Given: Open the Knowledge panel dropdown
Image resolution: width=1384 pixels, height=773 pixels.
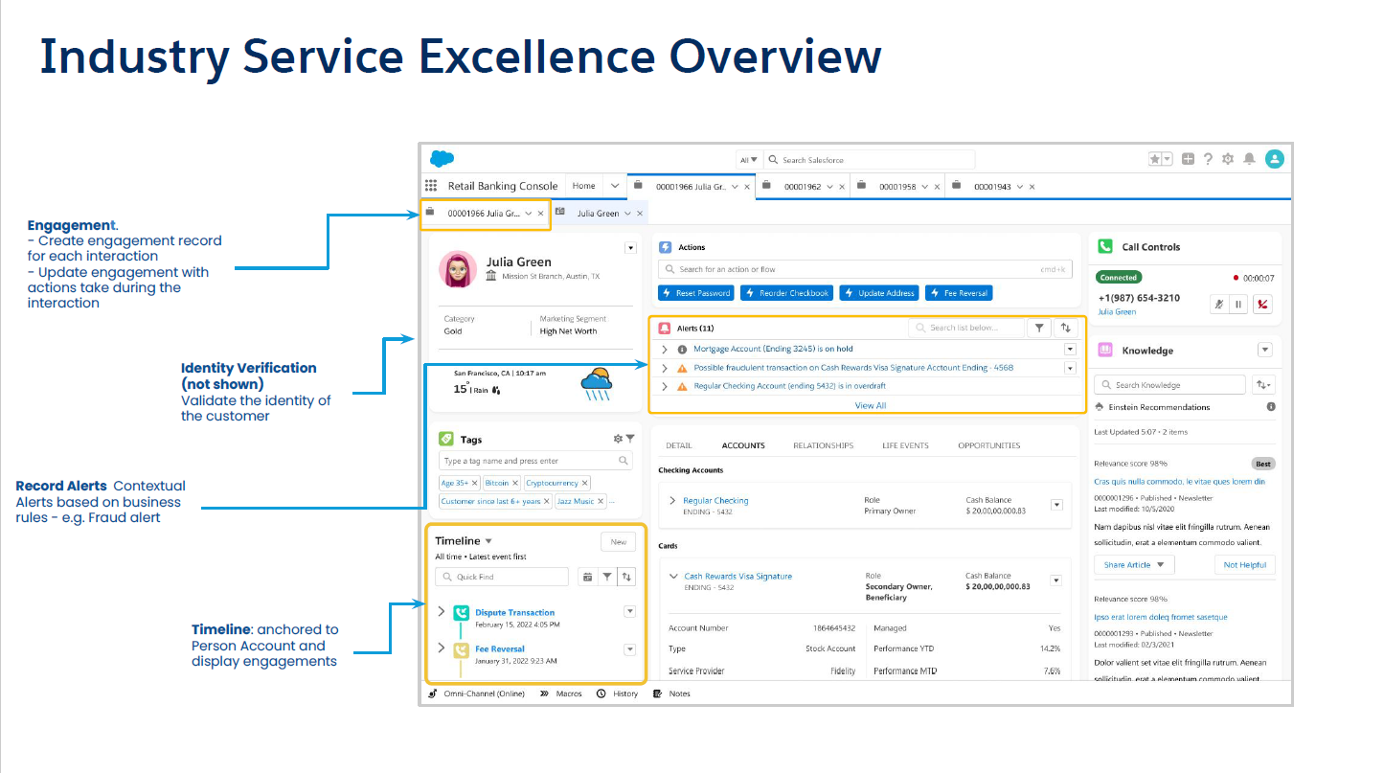Looking at the screenshot, I should [x=1264, y=351].
